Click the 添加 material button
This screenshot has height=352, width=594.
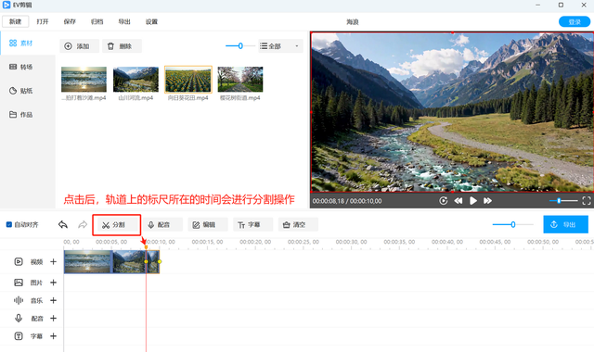coord(79,46)
